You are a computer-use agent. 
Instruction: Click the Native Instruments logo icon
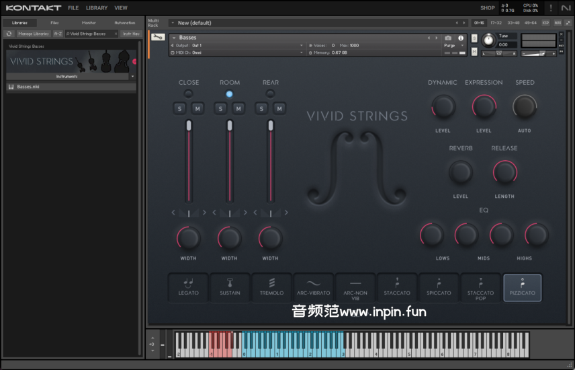565,8
